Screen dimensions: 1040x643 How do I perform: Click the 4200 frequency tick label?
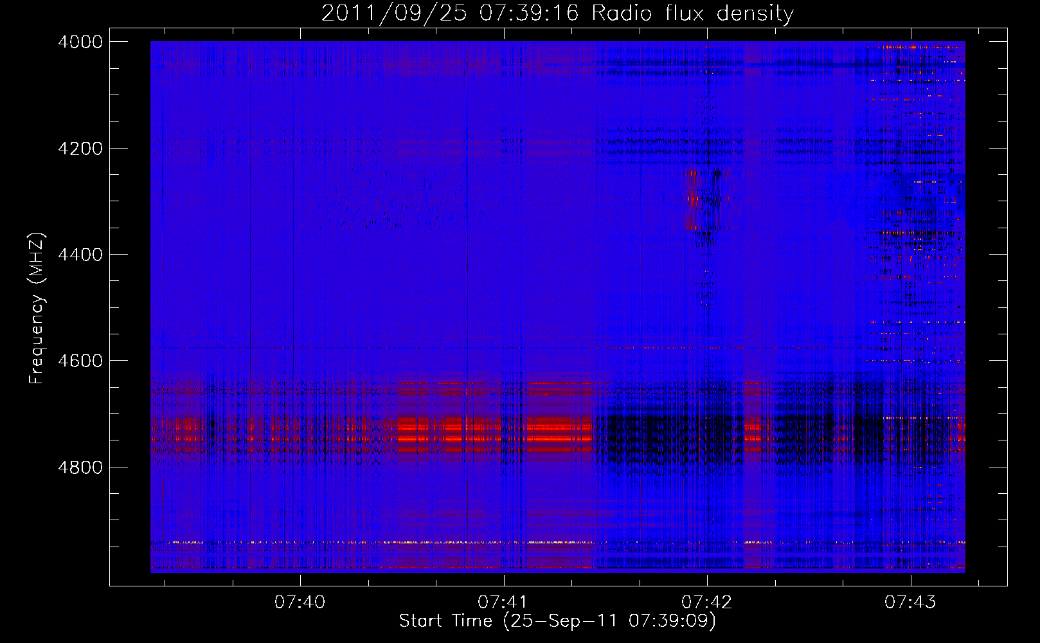click(x=80, y=149)
